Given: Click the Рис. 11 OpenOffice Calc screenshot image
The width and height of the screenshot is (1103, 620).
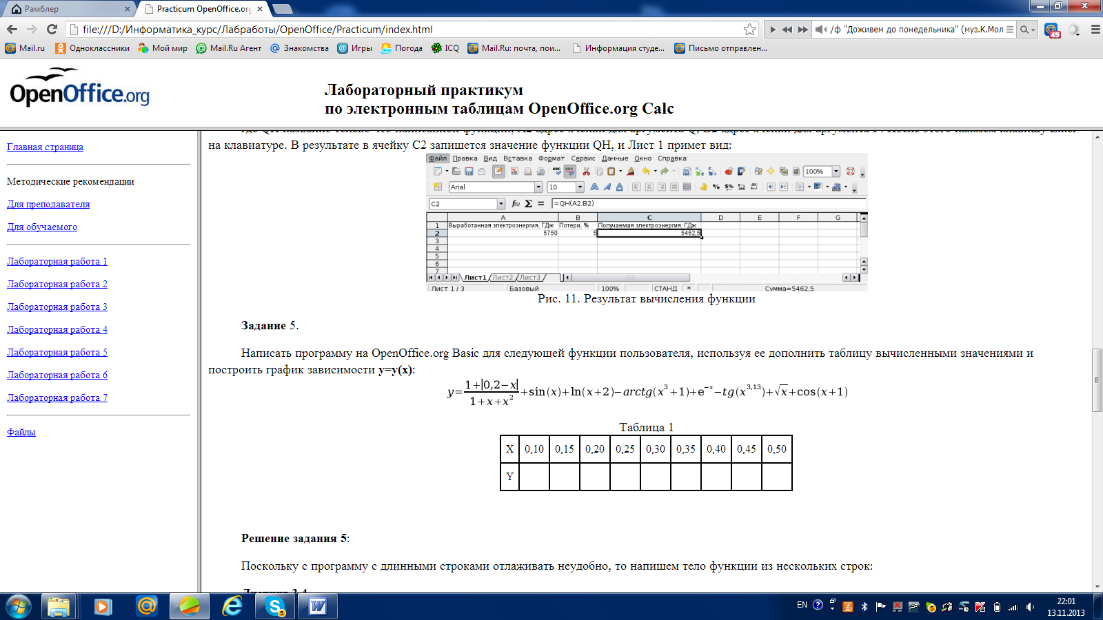Looking at the screenshot, I should click(647, 223).
